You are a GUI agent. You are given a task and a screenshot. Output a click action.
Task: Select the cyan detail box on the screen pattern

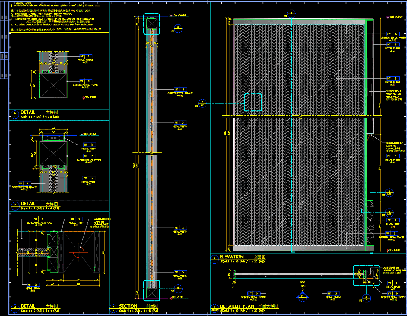(253, 102)
